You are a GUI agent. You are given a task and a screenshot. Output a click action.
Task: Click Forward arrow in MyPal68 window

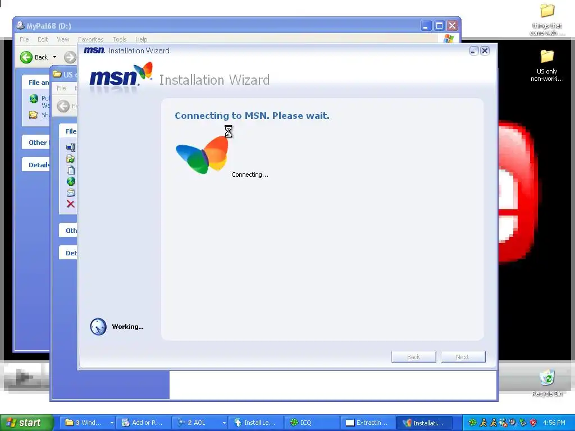[x=70, y=57]
